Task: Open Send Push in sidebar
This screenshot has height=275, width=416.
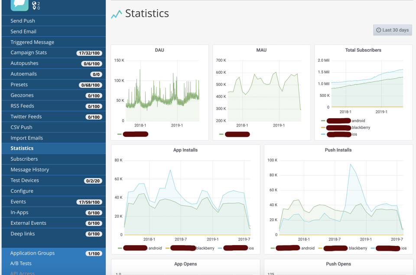Action: point(23,21)
